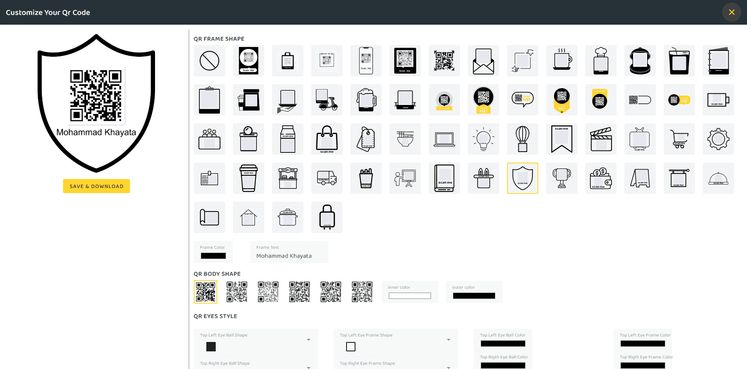Select the cooking pot frame
This screenshot has width=747, height=369.
(288, 217)
